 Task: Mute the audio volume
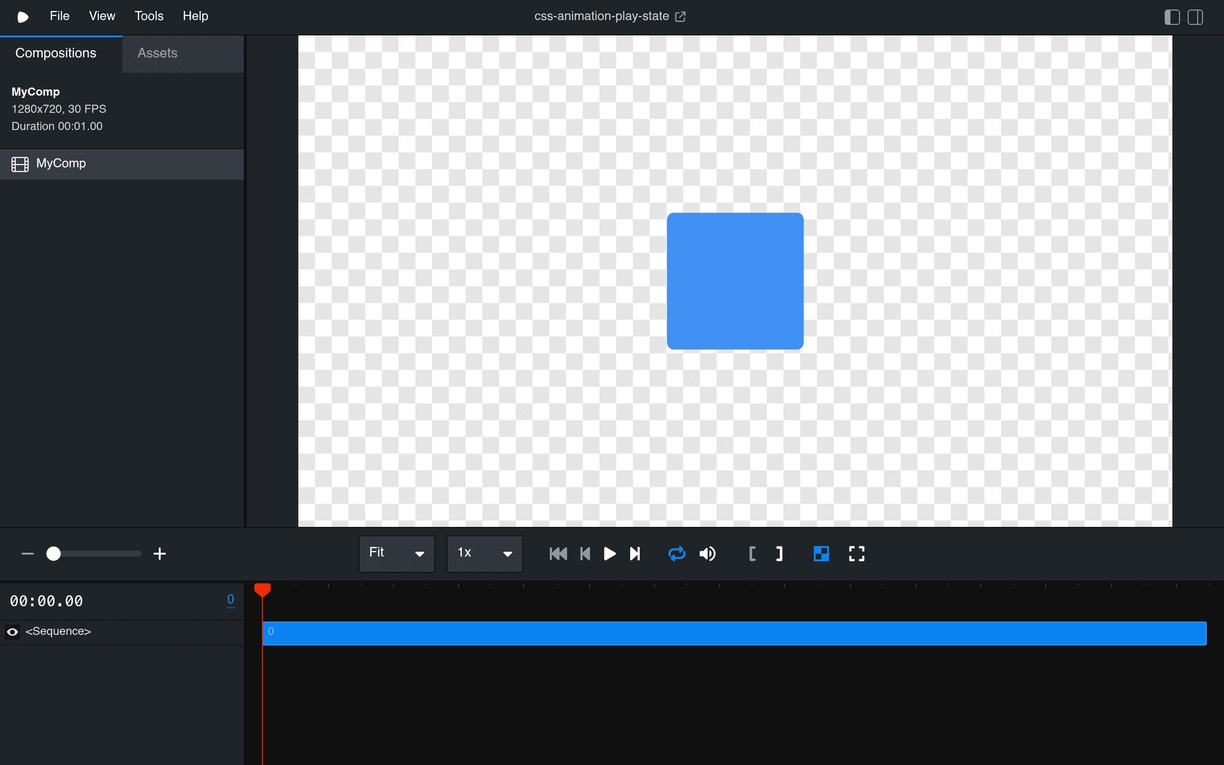707,554
